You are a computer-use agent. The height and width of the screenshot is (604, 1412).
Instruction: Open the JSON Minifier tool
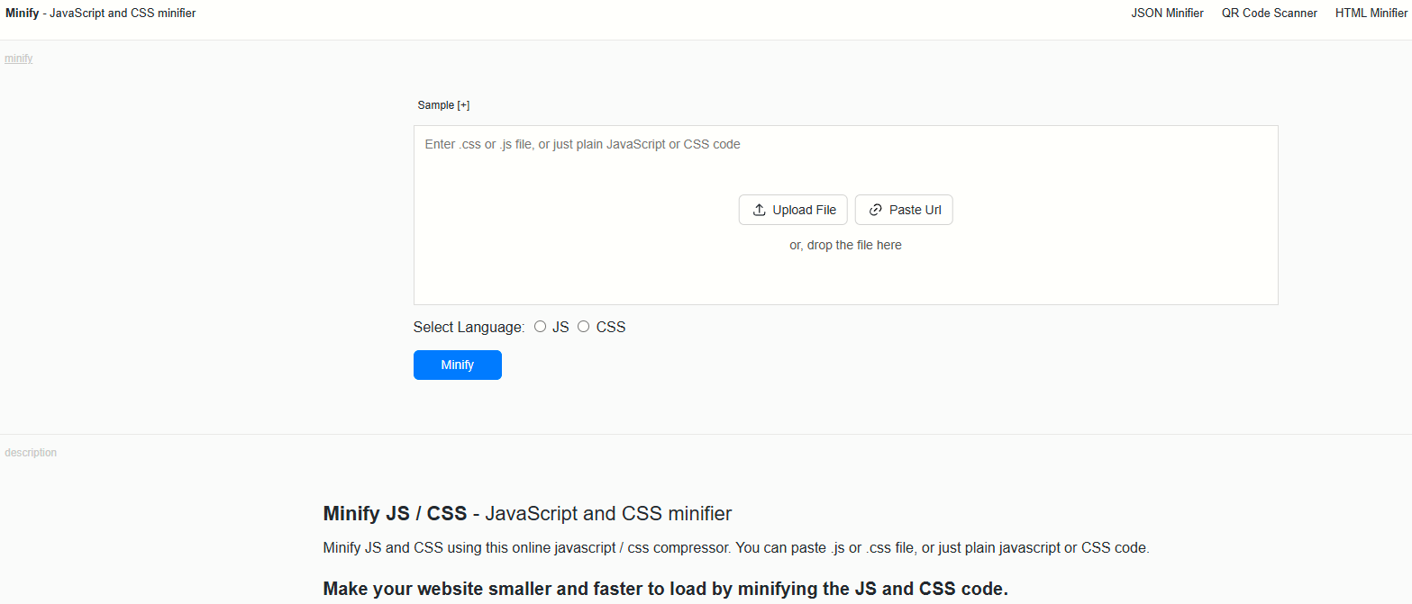tap(1167, 13)
